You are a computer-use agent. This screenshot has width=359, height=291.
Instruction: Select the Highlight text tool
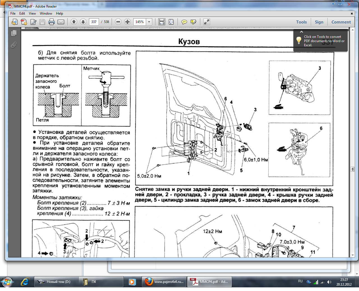193,22
